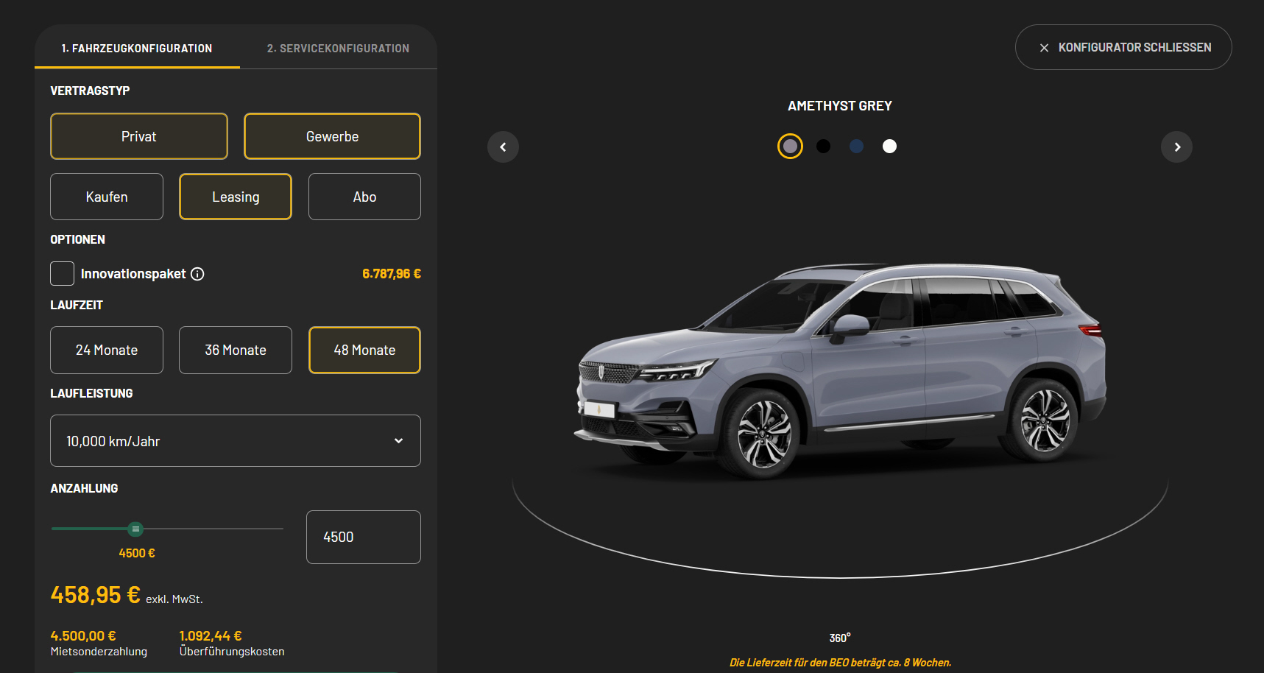Click the Anzahlung amount input field

pyautogui.click(x=364, y=538)
